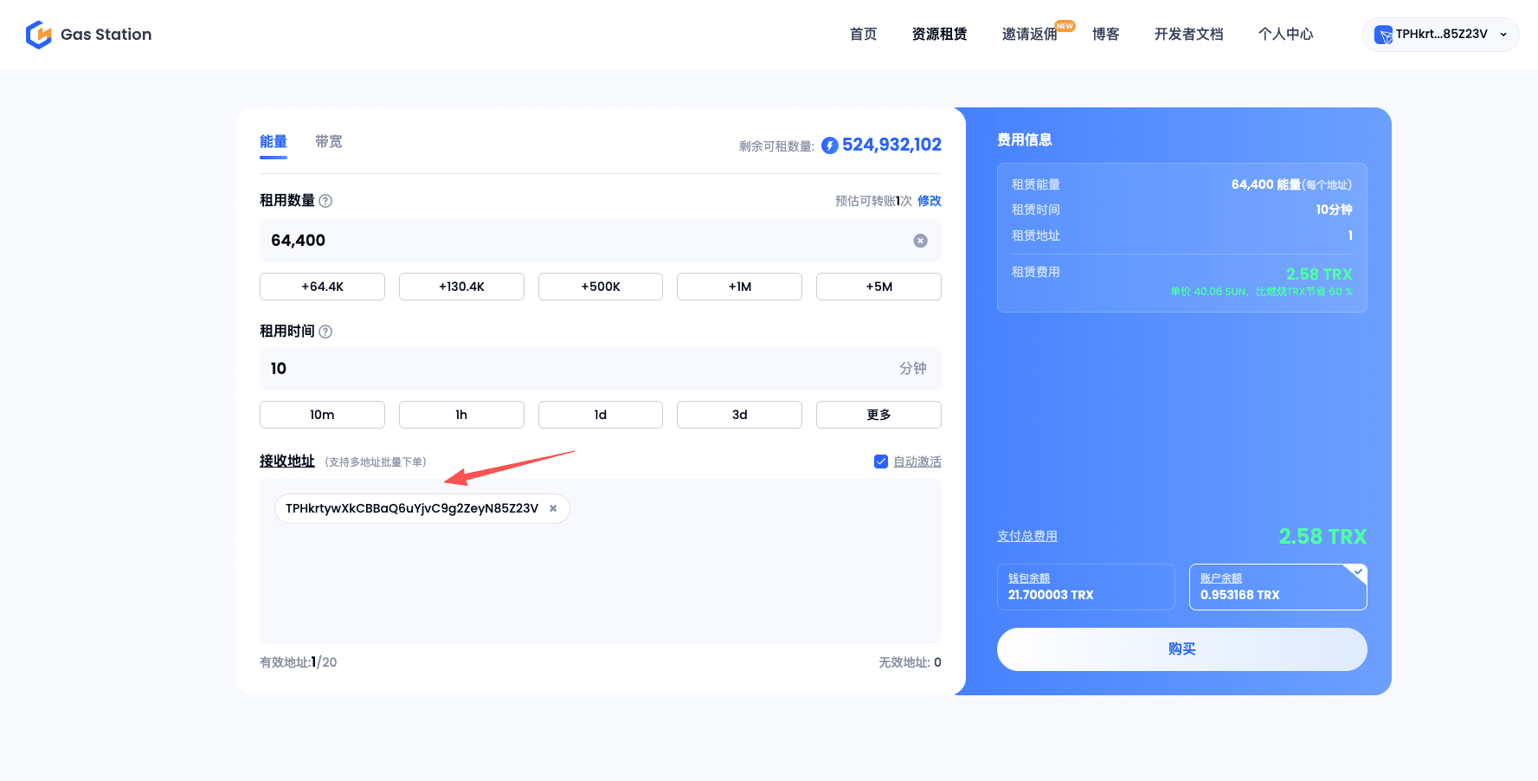Click the Gas Station logo icon
This screenshot has height=781, width=1538.
[x=39, y=35]
